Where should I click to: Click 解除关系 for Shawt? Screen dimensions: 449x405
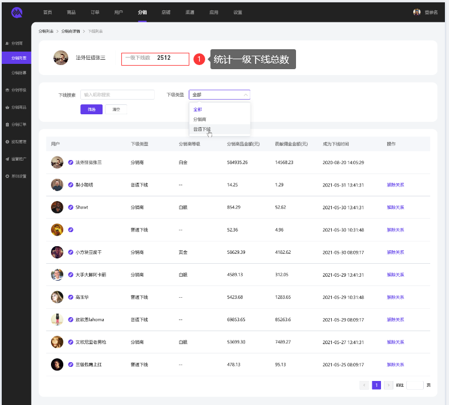click(x=395, y=207)
